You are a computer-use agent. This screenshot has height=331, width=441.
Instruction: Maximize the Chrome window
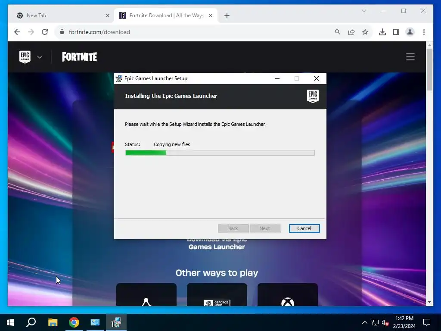click(404, 11)
